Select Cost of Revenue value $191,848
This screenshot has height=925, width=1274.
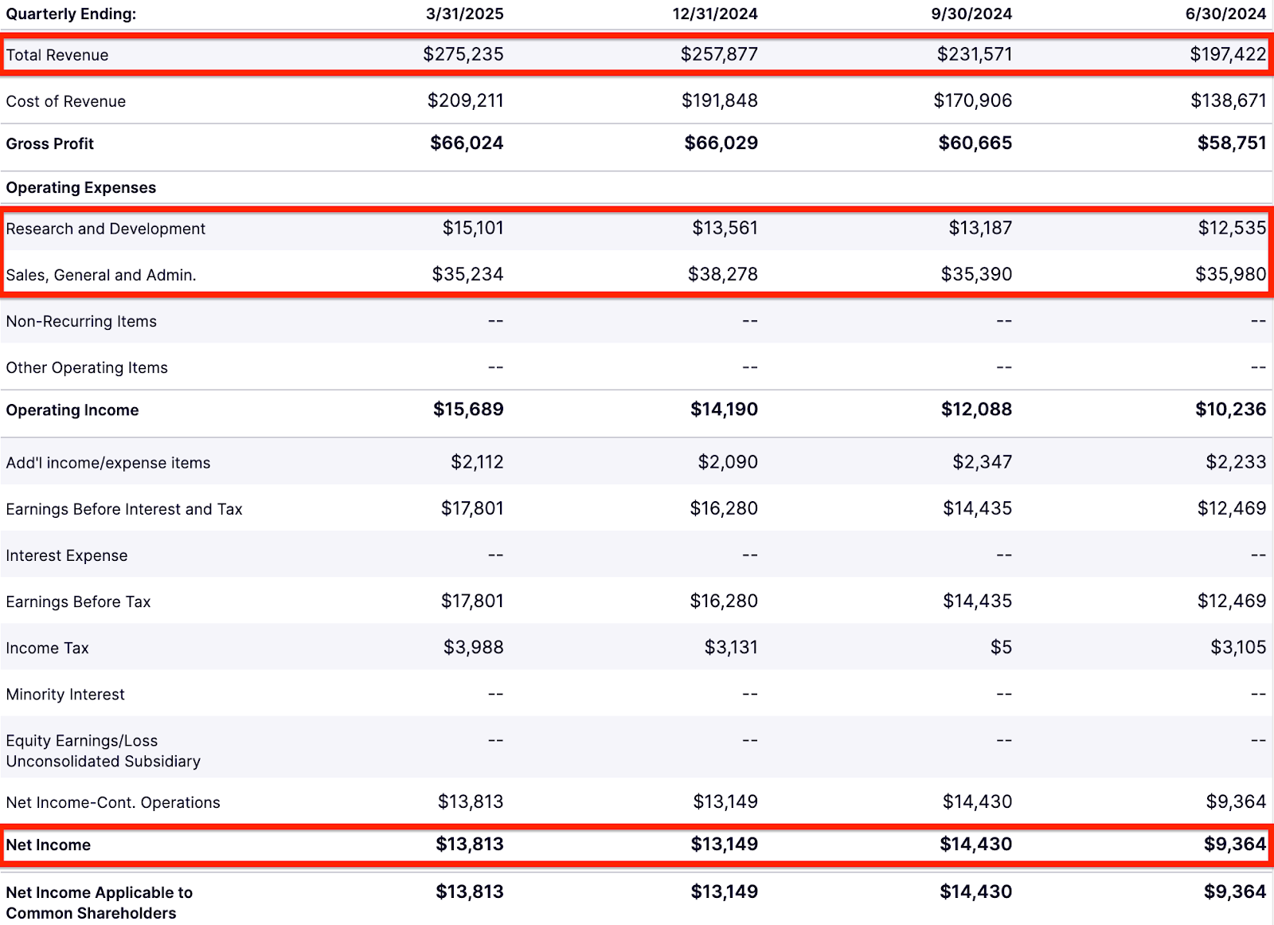pos(720,100)
